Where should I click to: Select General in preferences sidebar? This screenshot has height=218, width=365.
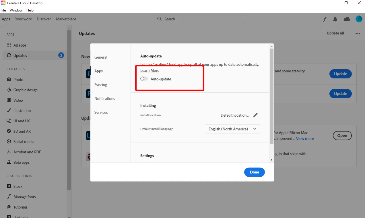pyautogui.click(x=101, y=57)
